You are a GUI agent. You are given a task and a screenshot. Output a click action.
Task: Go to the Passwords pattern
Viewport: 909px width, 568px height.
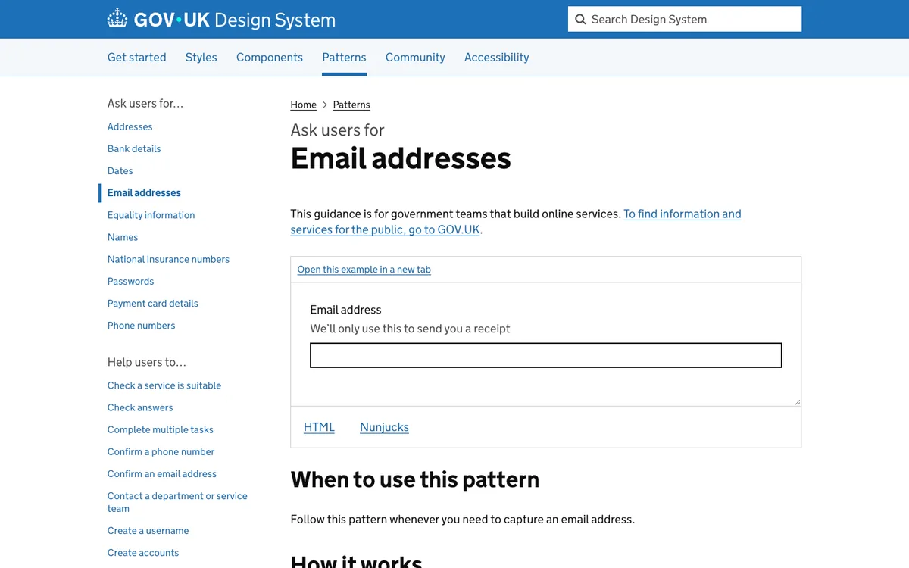point(131,281)
